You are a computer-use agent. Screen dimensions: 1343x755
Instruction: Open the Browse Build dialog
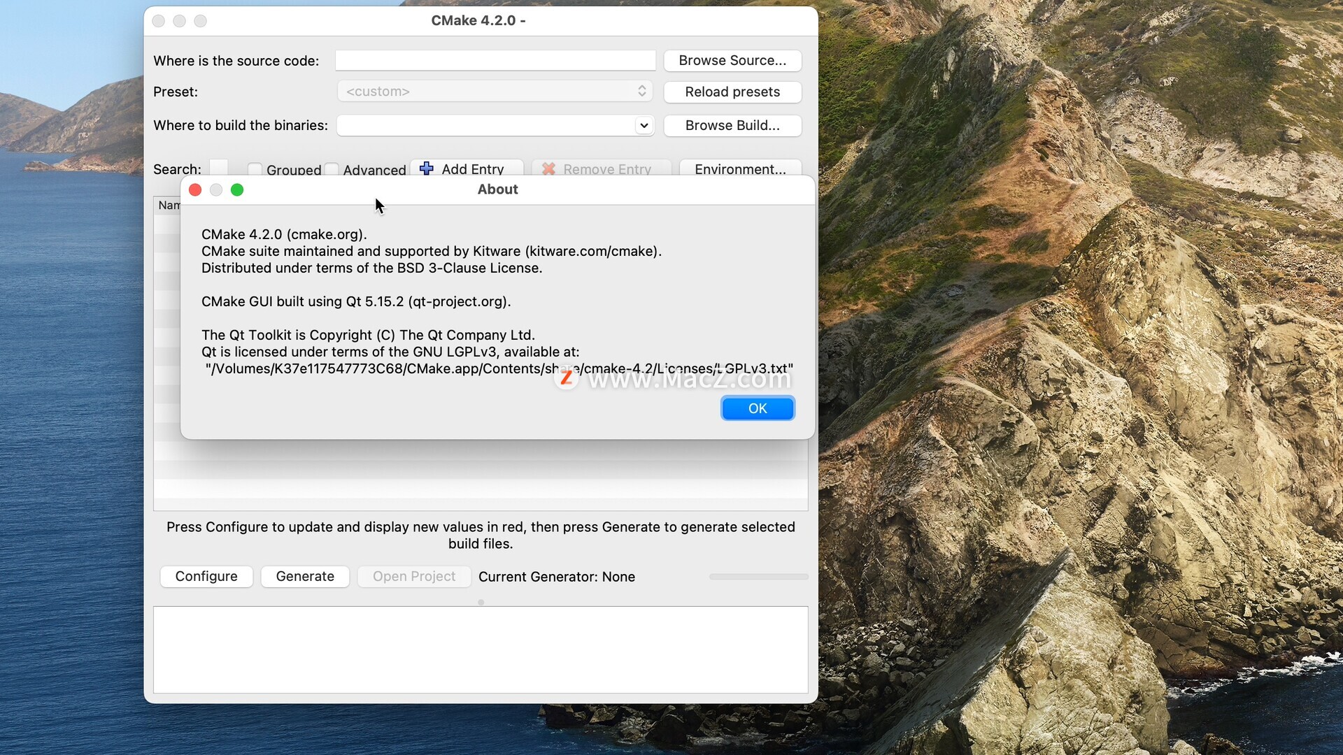[x=732, y=126]
